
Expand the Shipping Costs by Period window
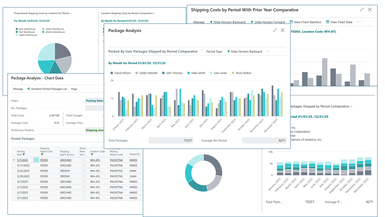pyautogui.click(x=362, y=10)
